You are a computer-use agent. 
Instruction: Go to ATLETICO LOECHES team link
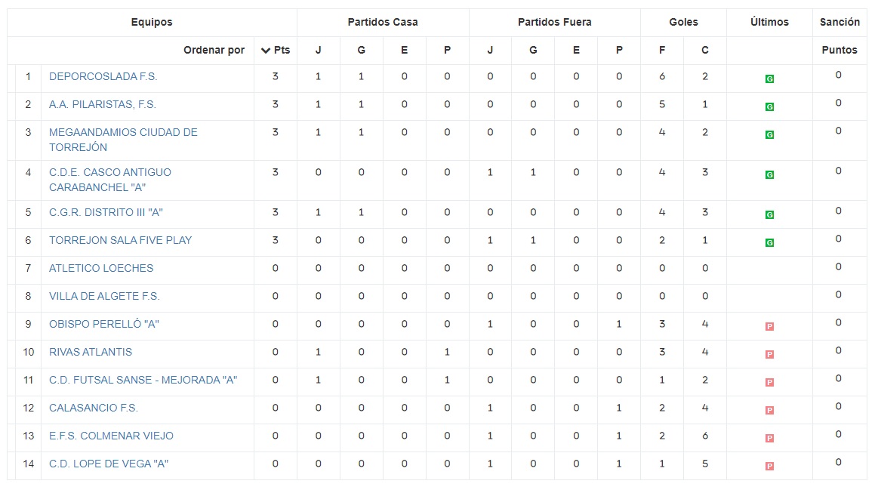[101, 268]
